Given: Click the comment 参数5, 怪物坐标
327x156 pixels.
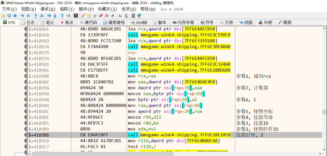Looking at the screenshot, I should coord(254,112).
